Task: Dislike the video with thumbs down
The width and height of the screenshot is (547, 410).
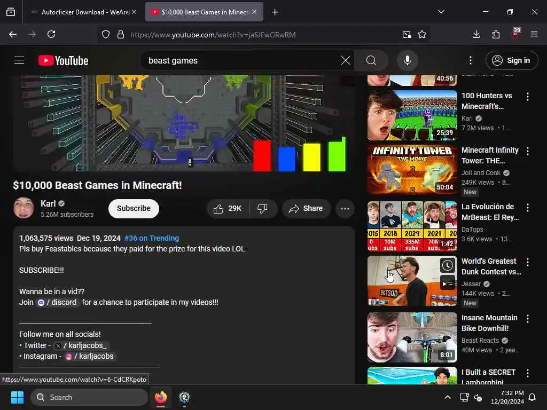Action: [x=262, y=209]
